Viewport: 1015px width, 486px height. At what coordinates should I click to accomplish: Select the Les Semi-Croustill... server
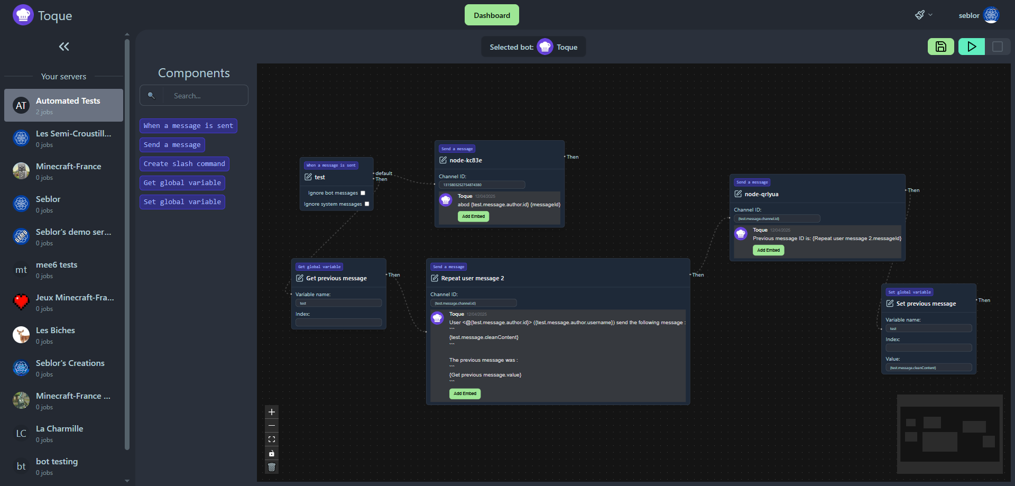[x=63, y=138]
